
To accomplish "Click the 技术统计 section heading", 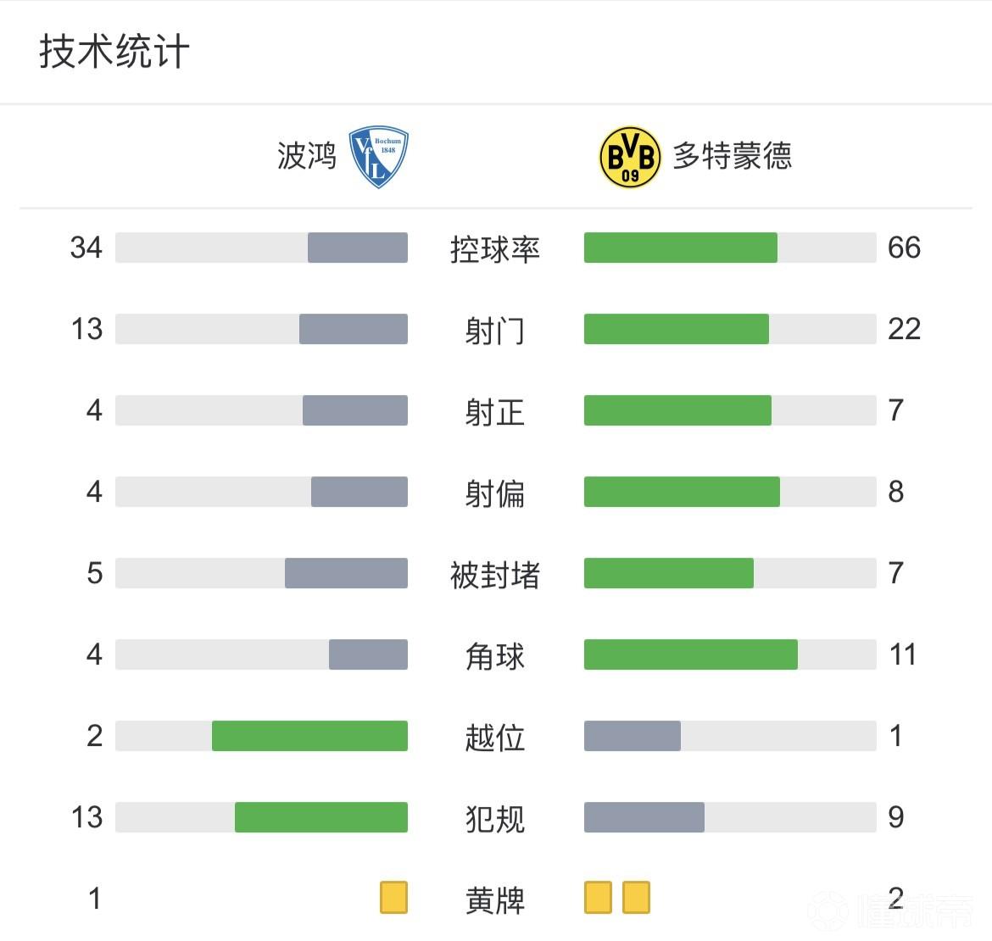I will coord(114,52).
